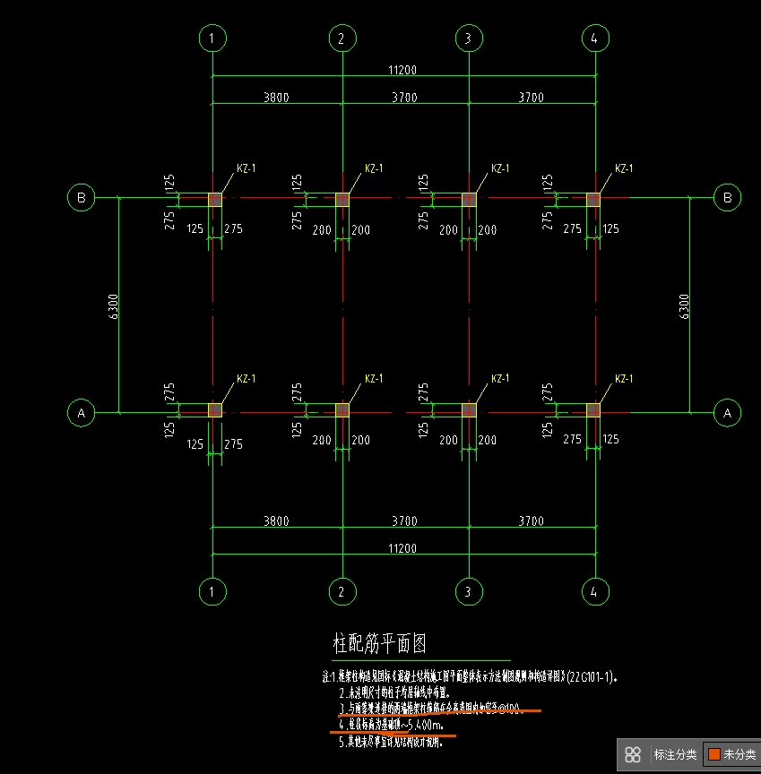Select axis bubble 1 at bottom of plan
The height and width of the screenshot is (774, 761).
coord(212,591)
